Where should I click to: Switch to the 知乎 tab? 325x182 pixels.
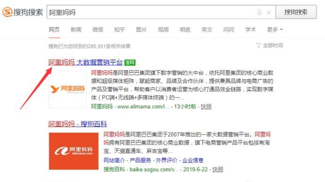pos(119,30)
